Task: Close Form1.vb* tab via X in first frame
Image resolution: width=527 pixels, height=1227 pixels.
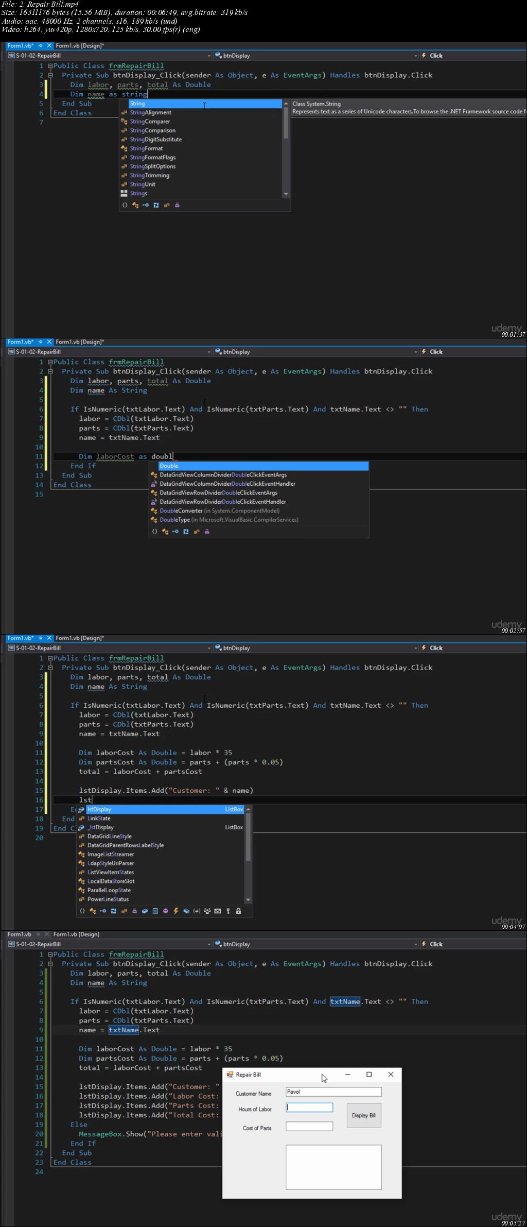Action: (49, 46)
